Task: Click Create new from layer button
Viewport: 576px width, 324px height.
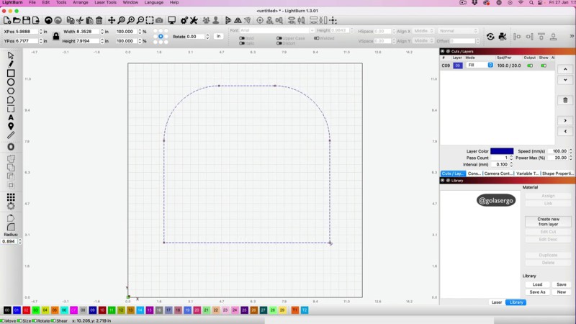Action: click(x=548, y=222)
